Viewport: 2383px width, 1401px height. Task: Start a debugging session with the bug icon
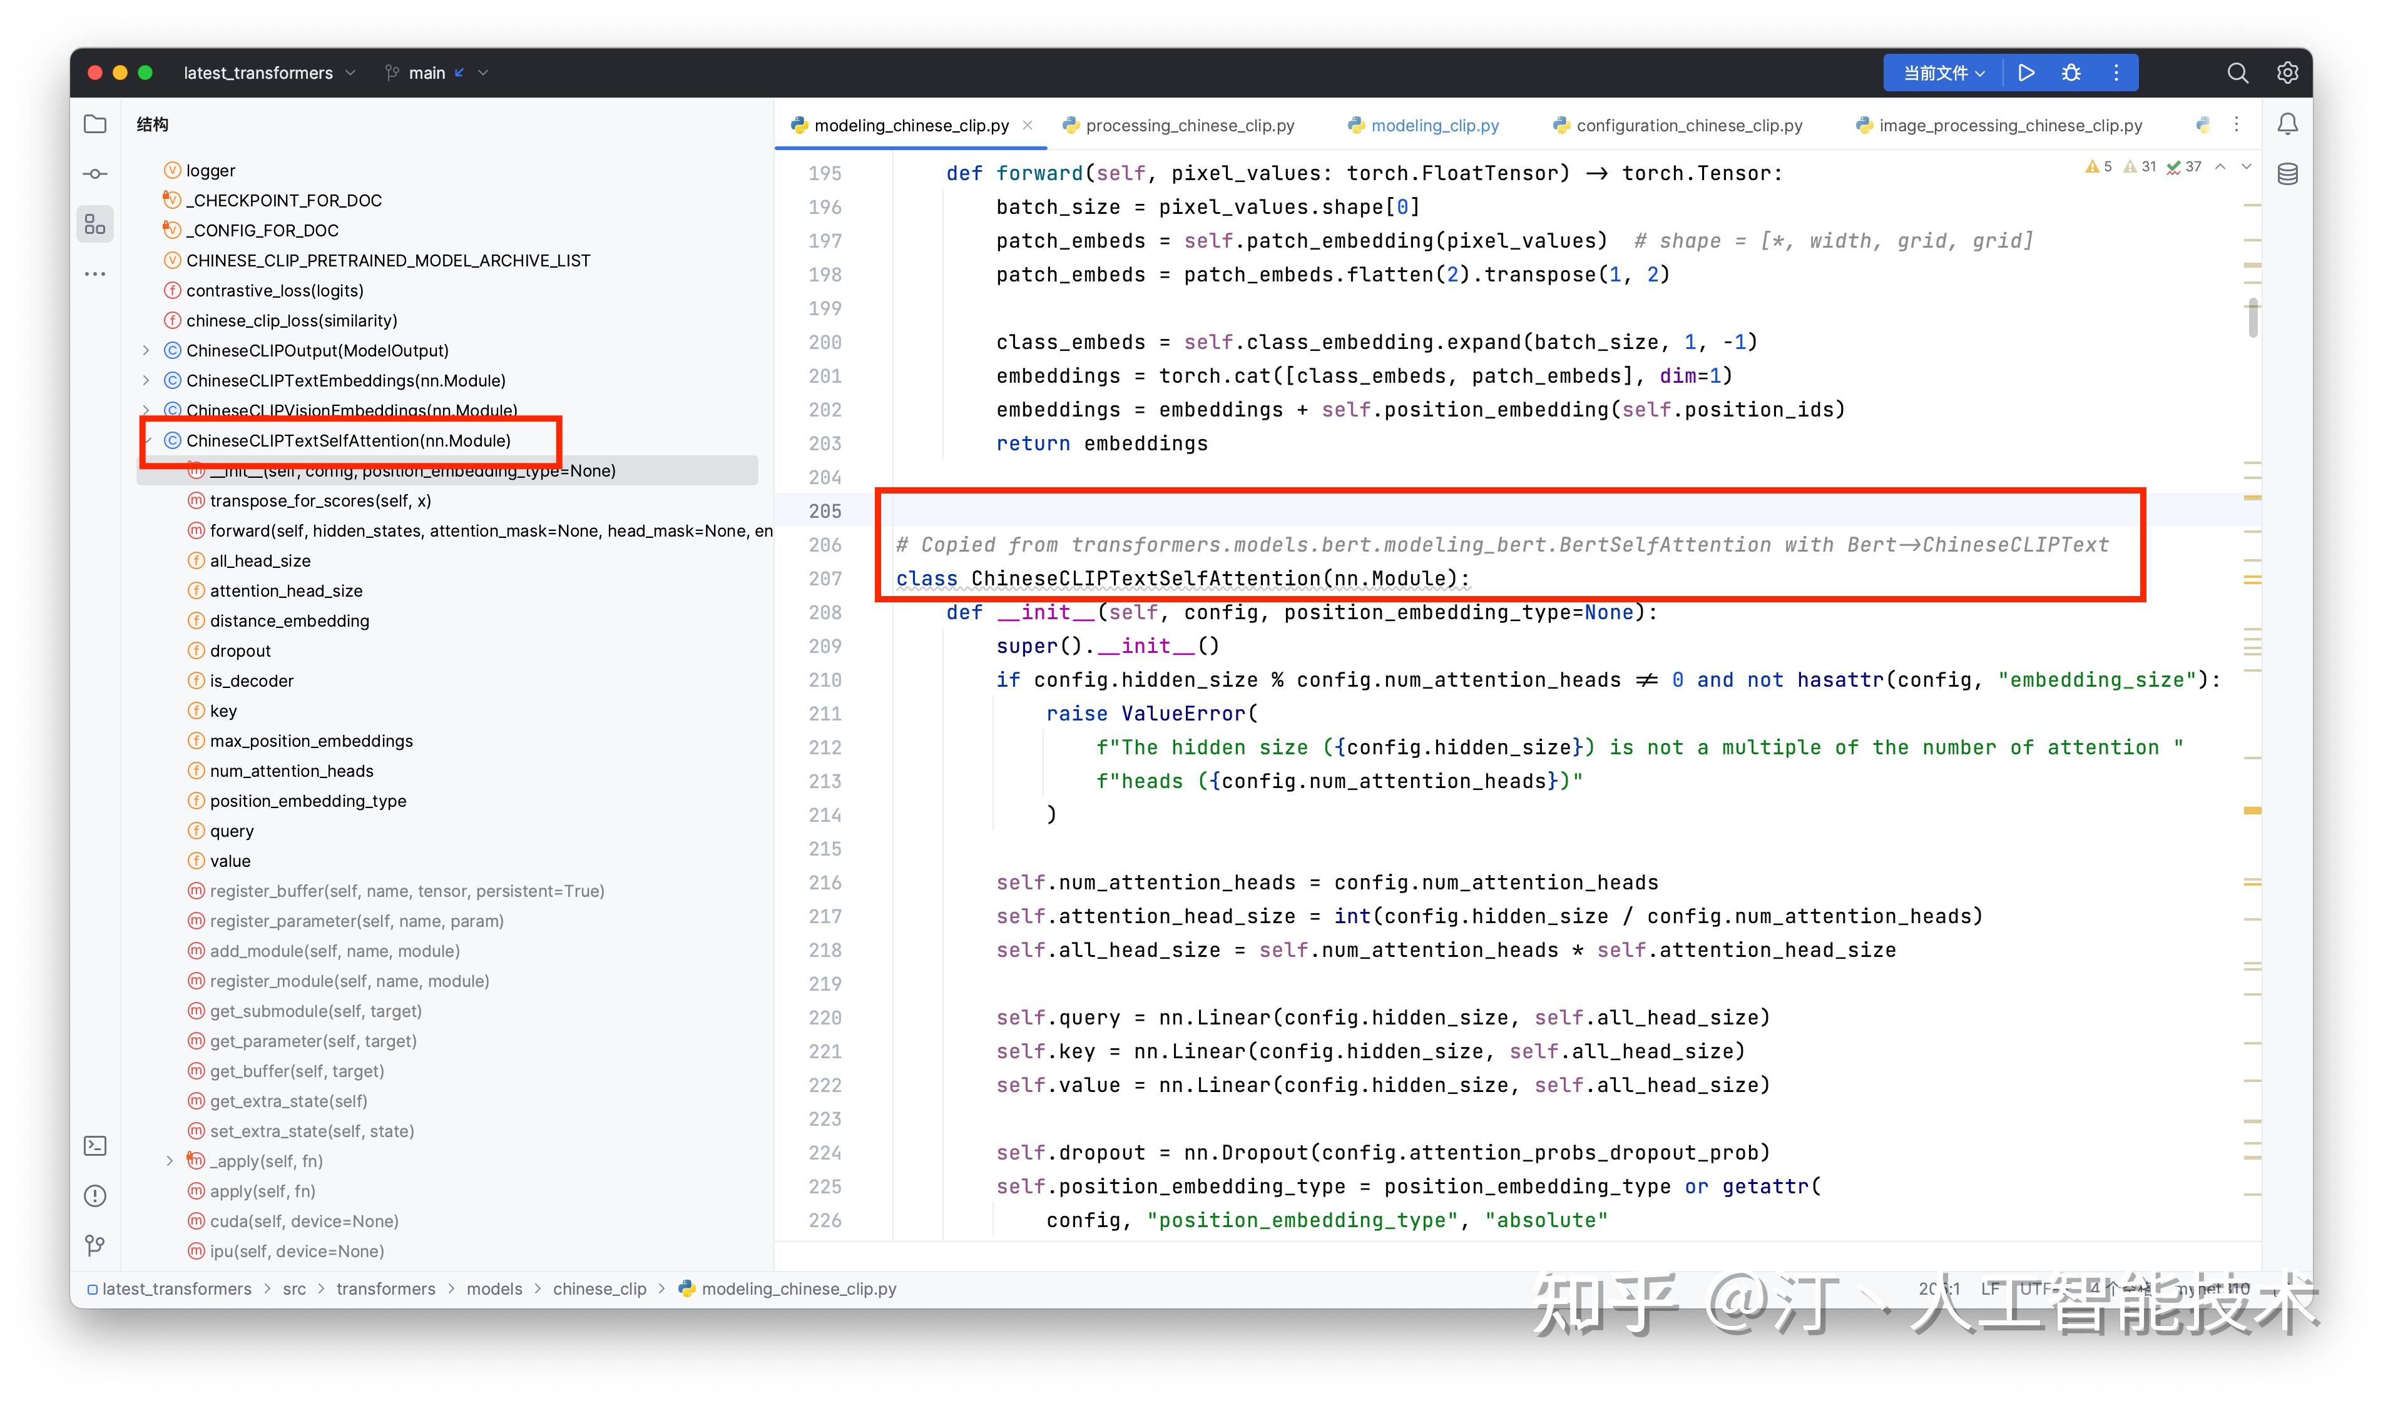2071,73
